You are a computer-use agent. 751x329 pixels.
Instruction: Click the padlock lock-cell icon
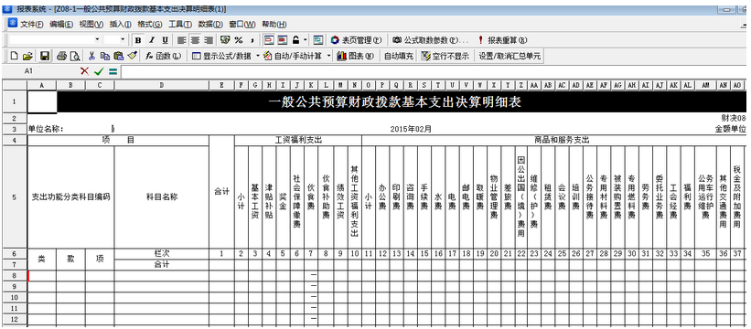click(296, 40)
